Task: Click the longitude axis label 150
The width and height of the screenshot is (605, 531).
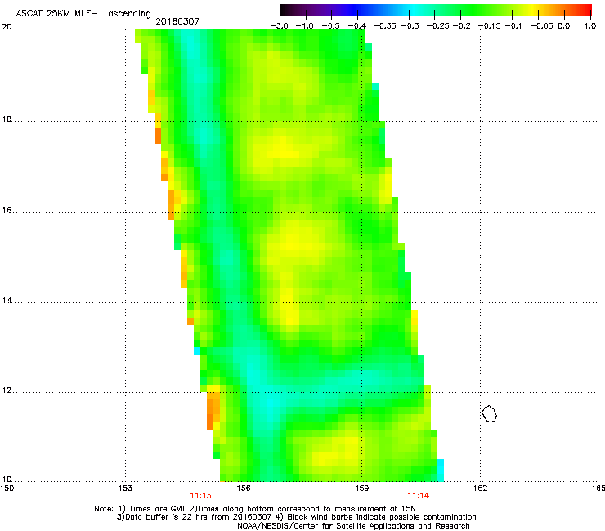Action: click(7, 489)
